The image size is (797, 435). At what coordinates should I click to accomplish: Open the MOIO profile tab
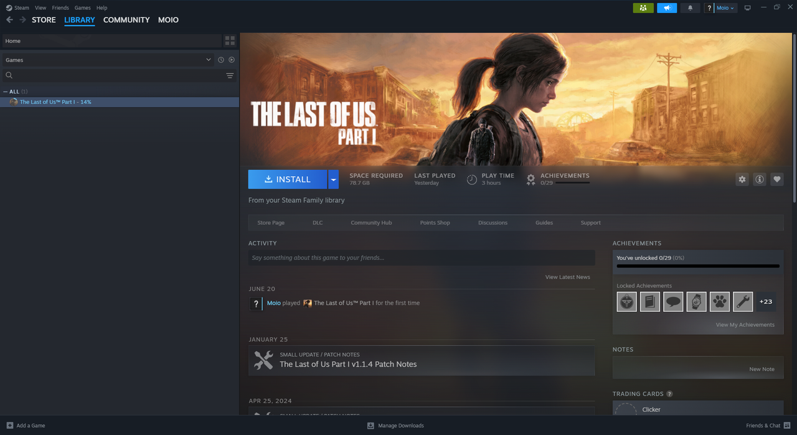point(168,20)
